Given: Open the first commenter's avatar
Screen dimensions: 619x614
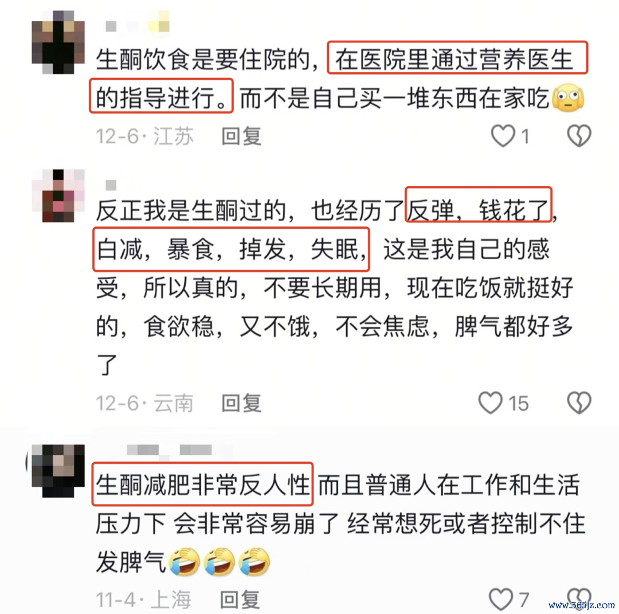Looking at the screenshot, I should (x=58, y=42).
